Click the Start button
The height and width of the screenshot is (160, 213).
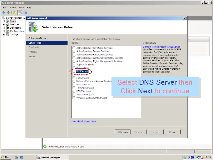6,157
